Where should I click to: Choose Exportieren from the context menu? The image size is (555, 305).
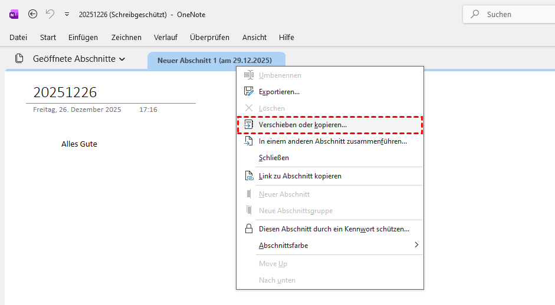click(x=279, y=92)
